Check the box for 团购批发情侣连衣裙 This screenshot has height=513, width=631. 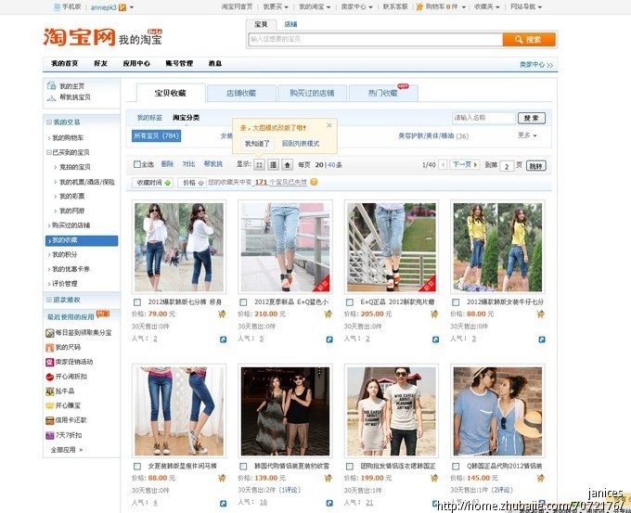[x=349, y=466]
